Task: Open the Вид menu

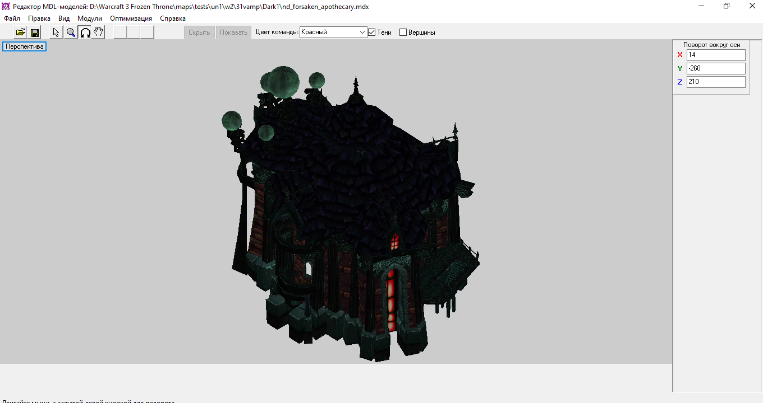Action: point(64,18)
